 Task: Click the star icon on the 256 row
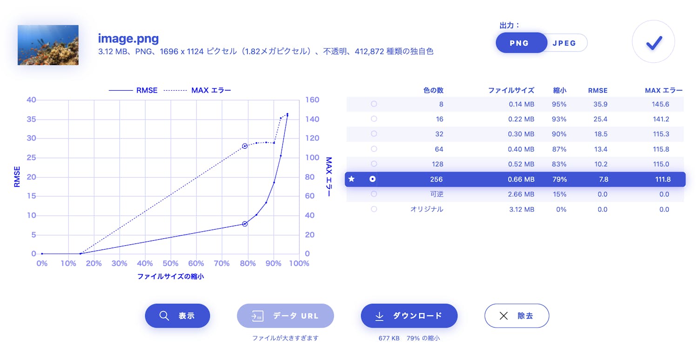point(352,179)
